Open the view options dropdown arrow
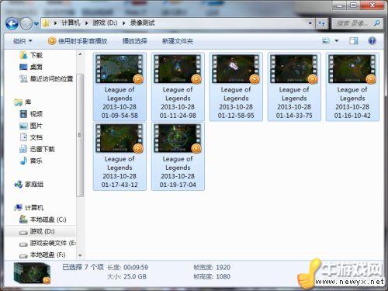 pyautogui.click(x=337, y=41)
